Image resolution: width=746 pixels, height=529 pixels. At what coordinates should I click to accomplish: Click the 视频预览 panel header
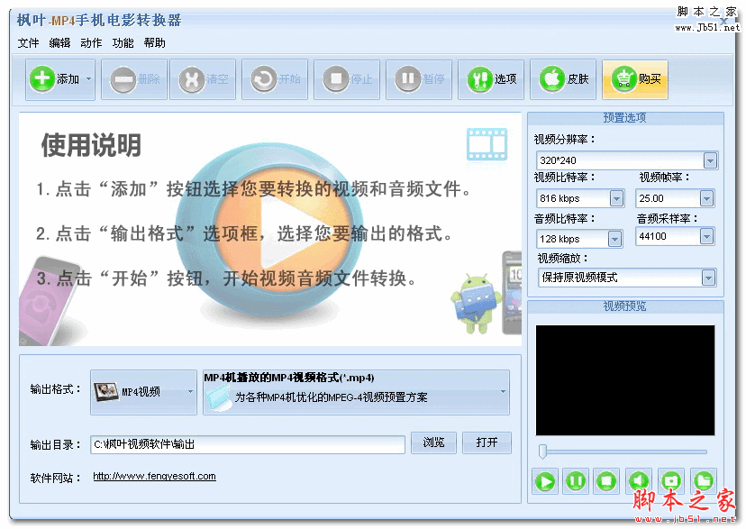coord(625,306)
